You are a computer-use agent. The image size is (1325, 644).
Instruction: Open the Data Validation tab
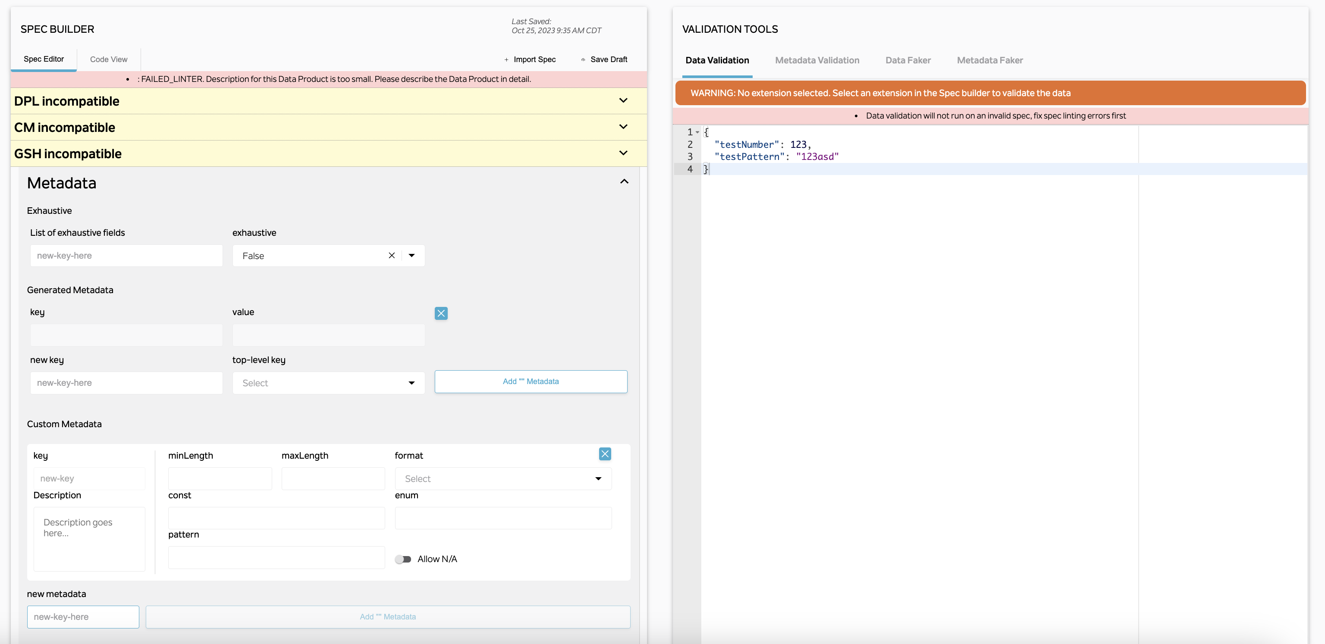point(717,61)
